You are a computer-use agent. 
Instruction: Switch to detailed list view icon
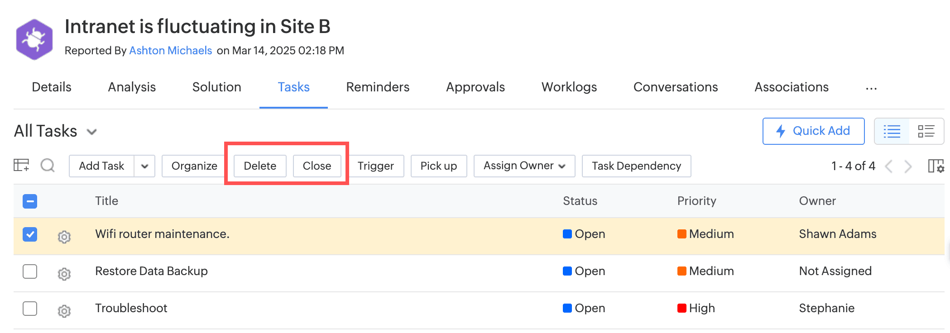point(926,131)
